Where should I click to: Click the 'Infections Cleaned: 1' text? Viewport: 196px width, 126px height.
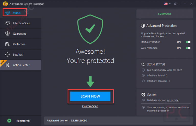tap(158, 81)
